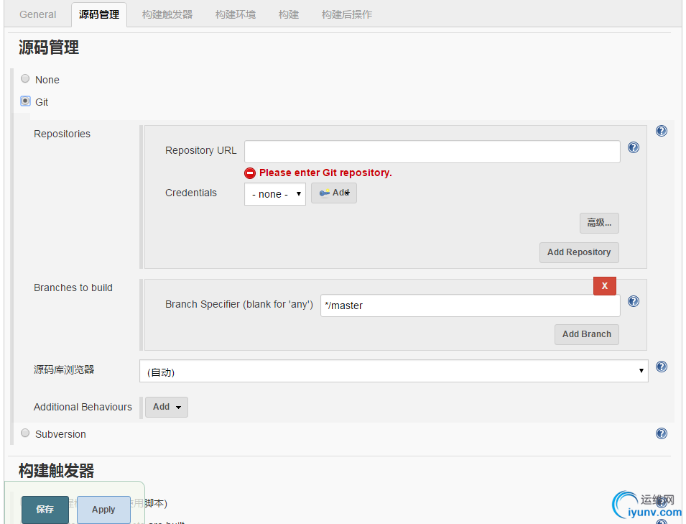Open help icon for 源码库浏览器 dropdown
The height and width of the screenshot is (524, 686).
pyautogui.click(x=661, y=367)
